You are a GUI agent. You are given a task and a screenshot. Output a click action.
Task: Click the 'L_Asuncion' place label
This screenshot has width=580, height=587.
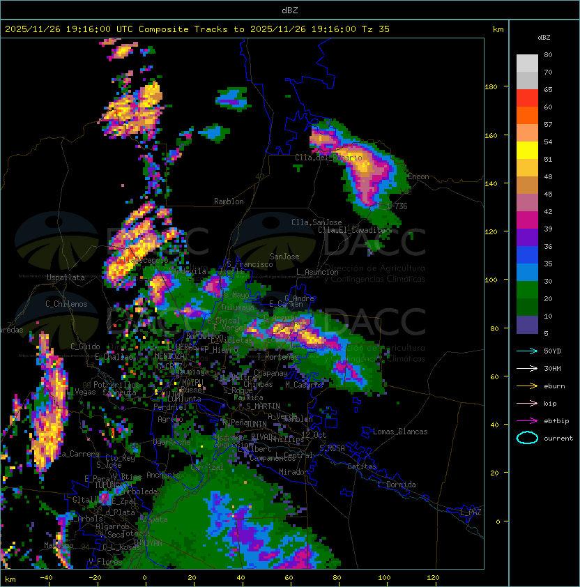[317, 272]
